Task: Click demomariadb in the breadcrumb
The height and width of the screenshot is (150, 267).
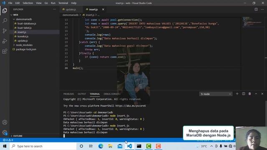Action: coord(71,15)
